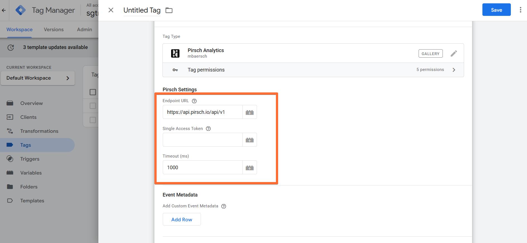The width and height of the screenshot is (527, 243).
Task: Switch to the Admin tab
Action: coord(84,30)
